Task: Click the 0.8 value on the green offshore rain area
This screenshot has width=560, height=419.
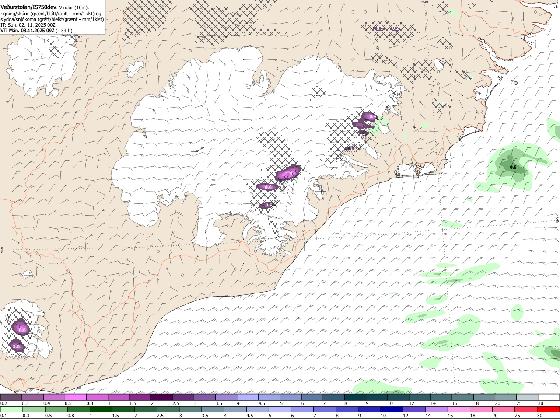Action: point(513,168)
